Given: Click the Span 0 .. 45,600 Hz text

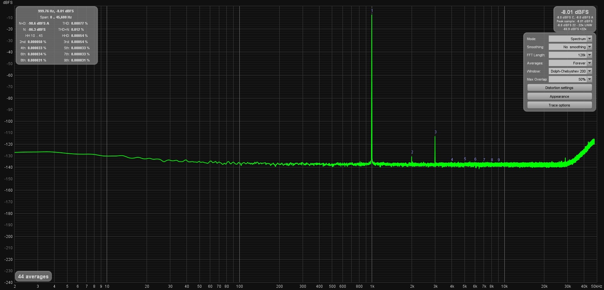Looking at the screenshot, I should tap(56, 17).
